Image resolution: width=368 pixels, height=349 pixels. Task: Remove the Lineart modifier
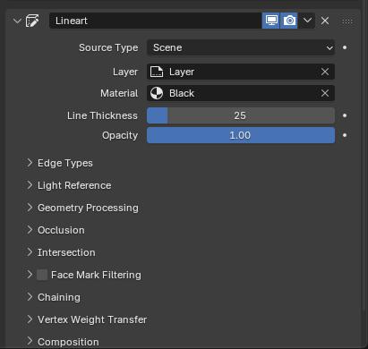tap(325, 21)
